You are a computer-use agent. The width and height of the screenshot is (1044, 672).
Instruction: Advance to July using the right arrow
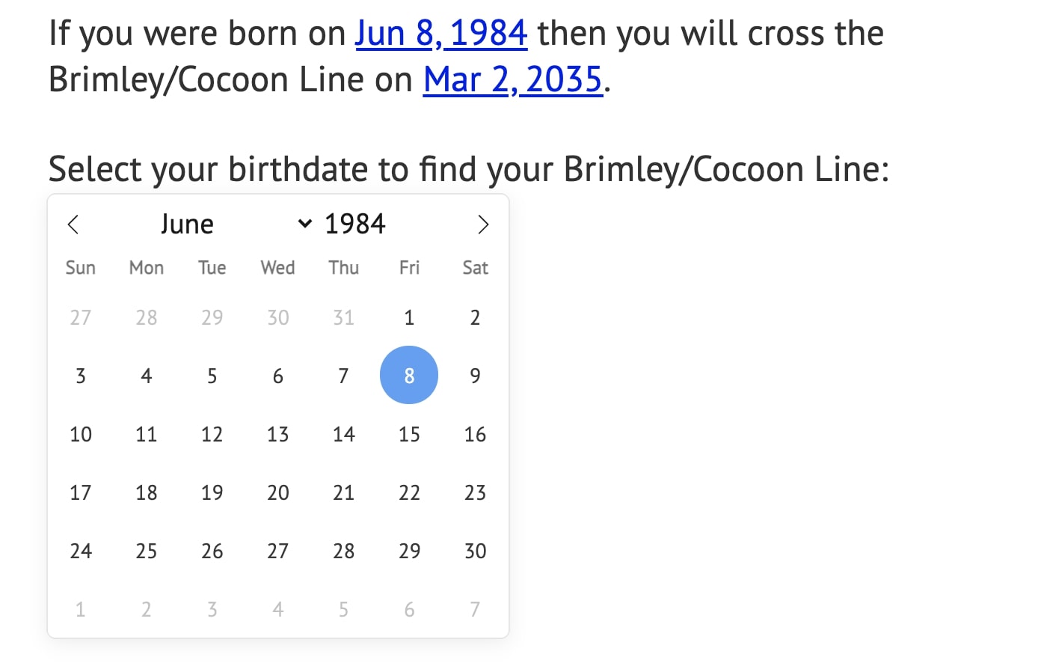point(483,224)
